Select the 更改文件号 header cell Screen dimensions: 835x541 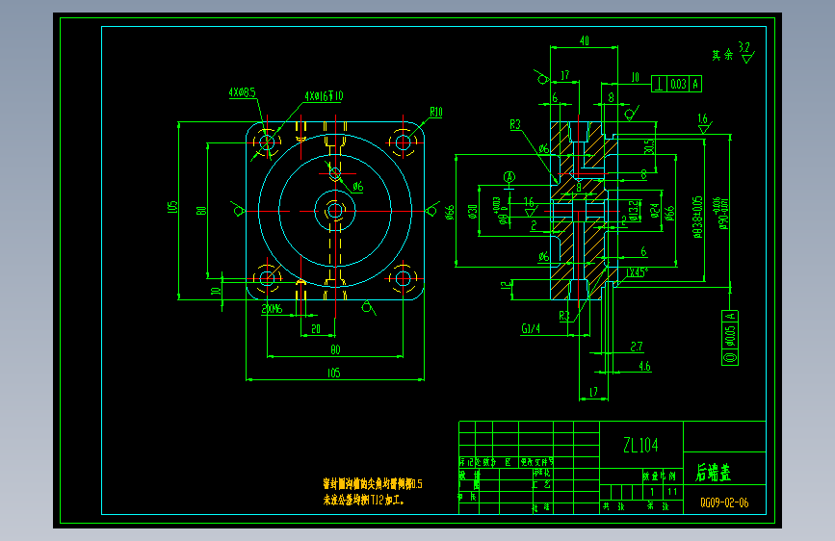[x=536, y=462]
